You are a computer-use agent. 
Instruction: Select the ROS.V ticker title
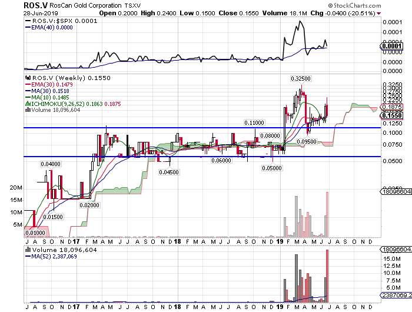tap(36, 5)
